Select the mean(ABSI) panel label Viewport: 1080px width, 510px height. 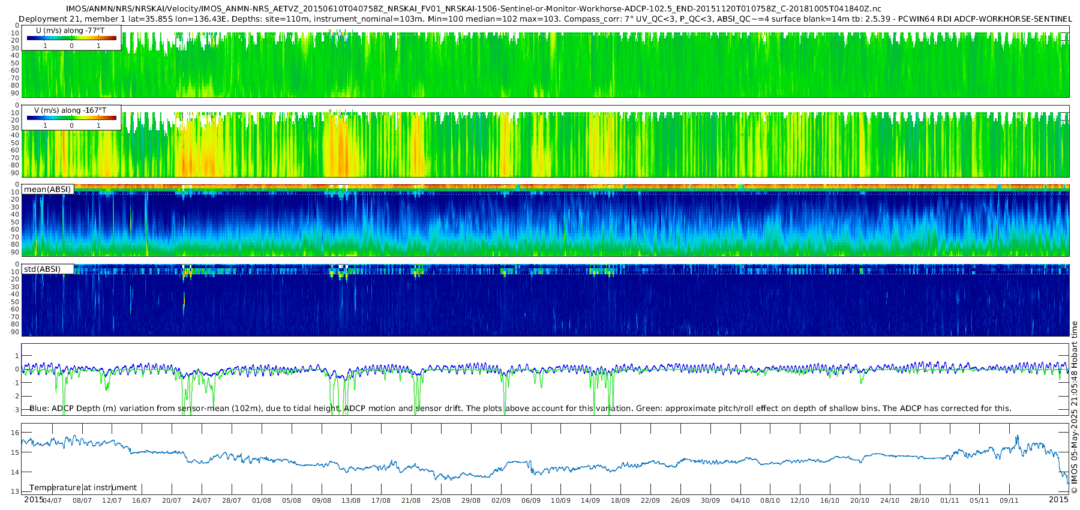click(47, 189)
